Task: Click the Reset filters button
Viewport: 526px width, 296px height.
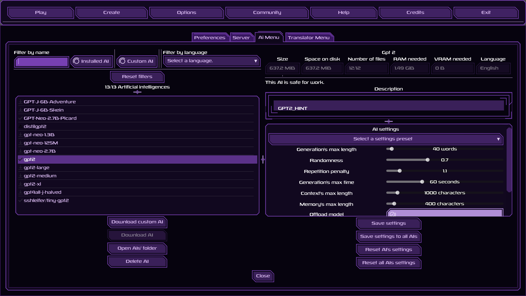Action: 137,77
